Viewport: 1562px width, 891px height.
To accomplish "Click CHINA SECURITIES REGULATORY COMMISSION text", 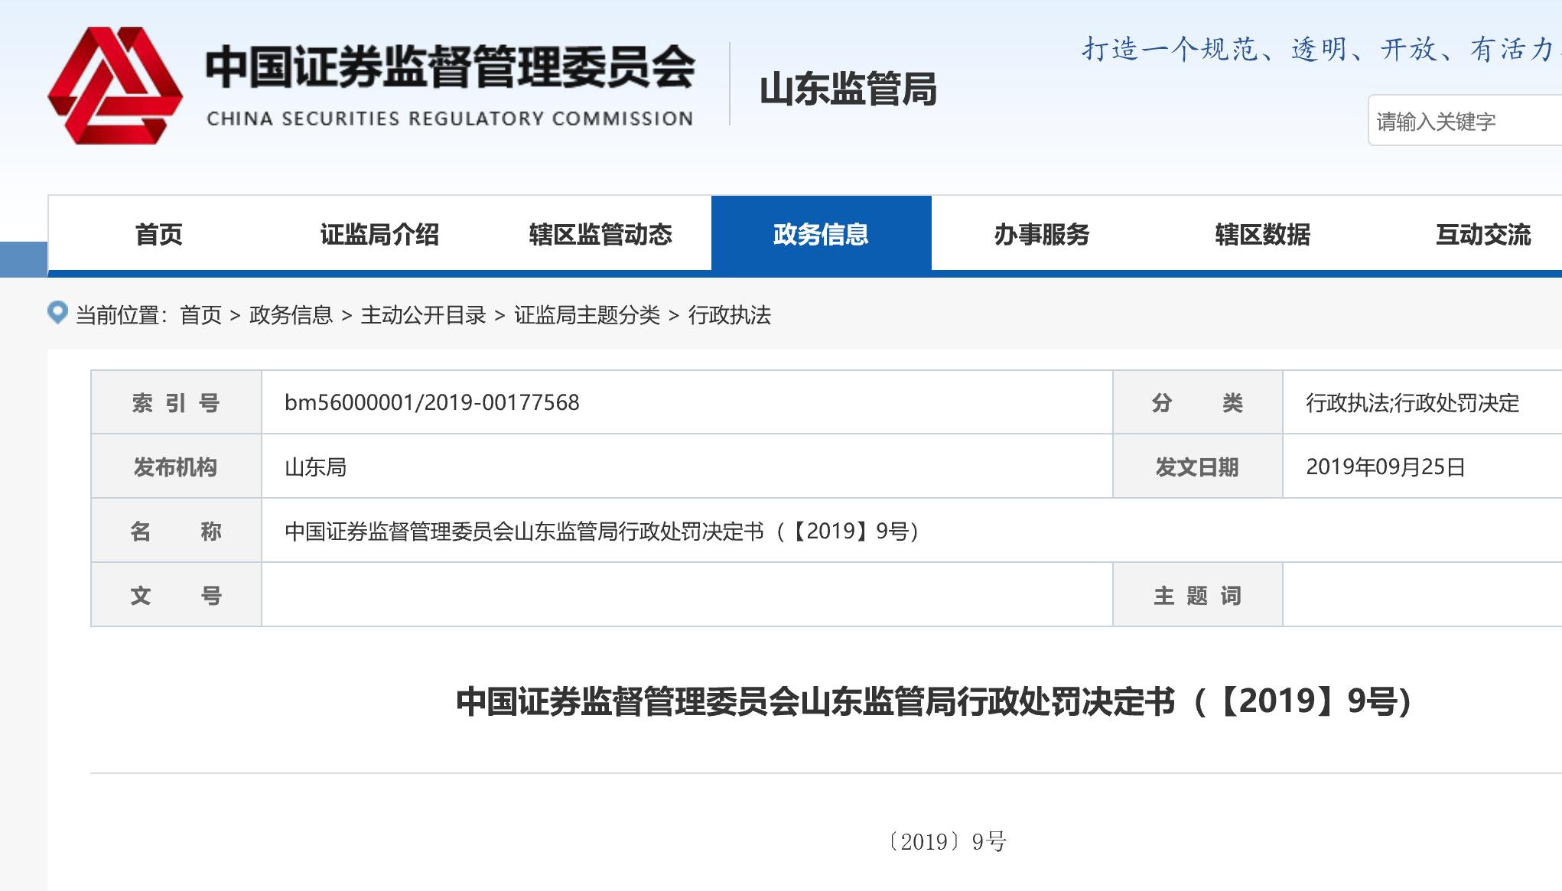I will click(450, 119).
